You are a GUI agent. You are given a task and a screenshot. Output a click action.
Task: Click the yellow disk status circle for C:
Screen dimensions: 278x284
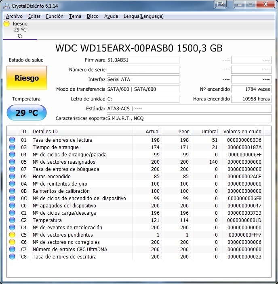click(6, 23)
